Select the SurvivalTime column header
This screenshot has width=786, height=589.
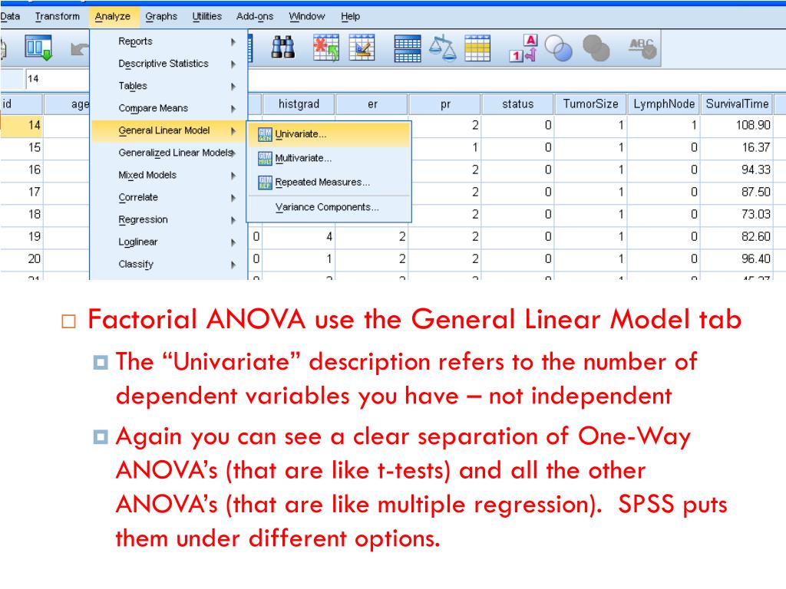737,104
